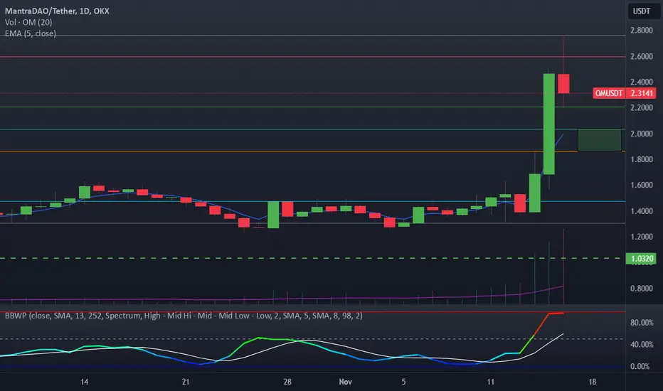663x391 pixels.
Task: Click the date label 5 on time axis
Action: pos(403,382)
